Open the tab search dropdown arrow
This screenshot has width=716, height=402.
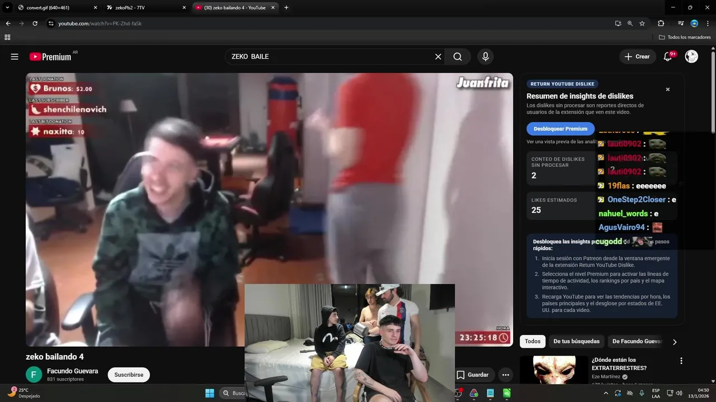(7, 8)
